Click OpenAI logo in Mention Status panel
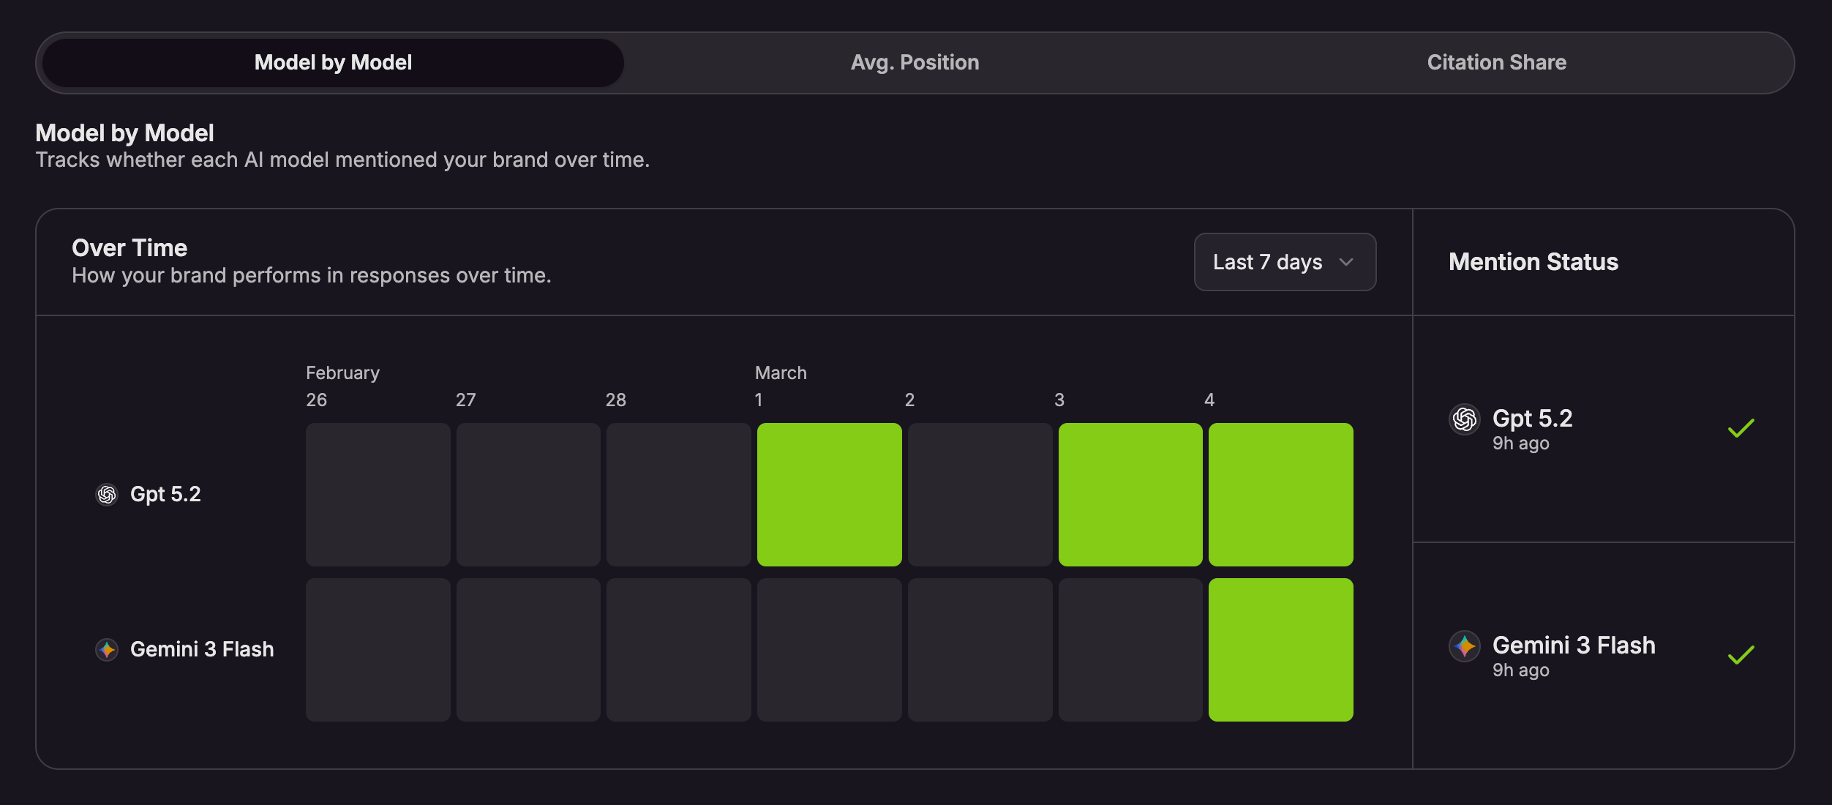Image resolution: width=1832 pixels, height=805 pixels. (1465, 419)
